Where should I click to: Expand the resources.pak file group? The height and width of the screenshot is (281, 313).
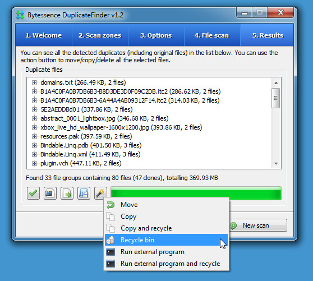(x=34, y=136)
